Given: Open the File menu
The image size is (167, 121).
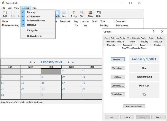Looking at the screenshot, I should tap(3, 8).
